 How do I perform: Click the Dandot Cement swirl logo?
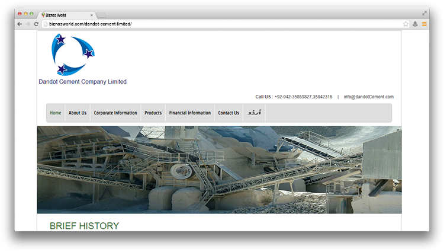(72, 54)
